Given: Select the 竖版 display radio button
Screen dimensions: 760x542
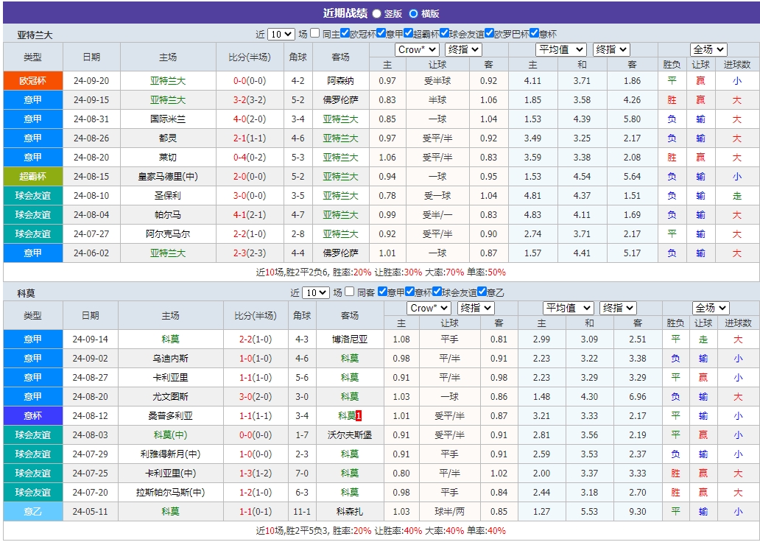Looking at the screenshot, I should tap(376, 12).
